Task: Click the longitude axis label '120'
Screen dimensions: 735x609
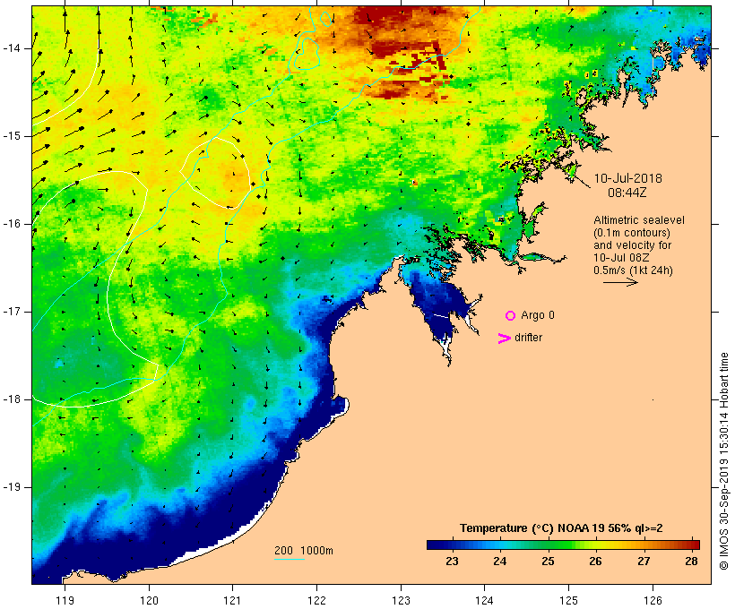Action: coord(149,601)
